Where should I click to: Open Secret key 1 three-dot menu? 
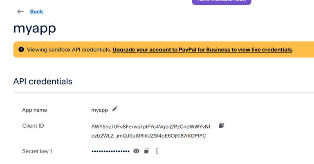(157, 151)
